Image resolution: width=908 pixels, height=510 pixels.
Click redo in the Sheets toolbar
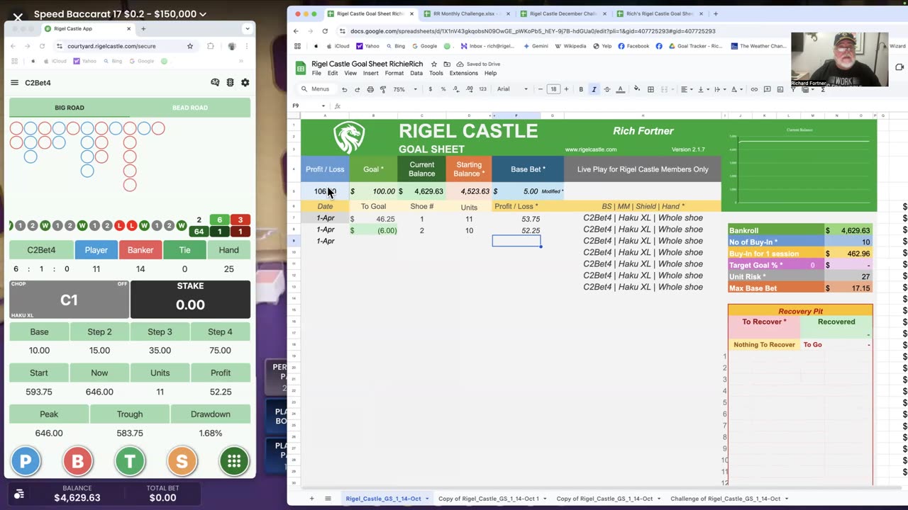[357, 89]
